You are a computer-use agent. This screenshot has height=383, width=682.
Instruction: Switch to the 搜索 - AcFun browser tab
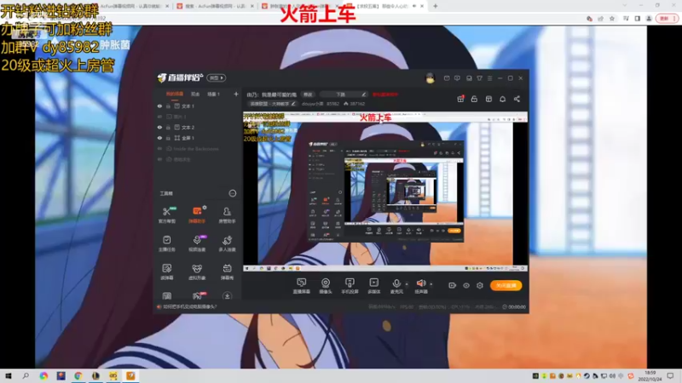tap(216, 6)
